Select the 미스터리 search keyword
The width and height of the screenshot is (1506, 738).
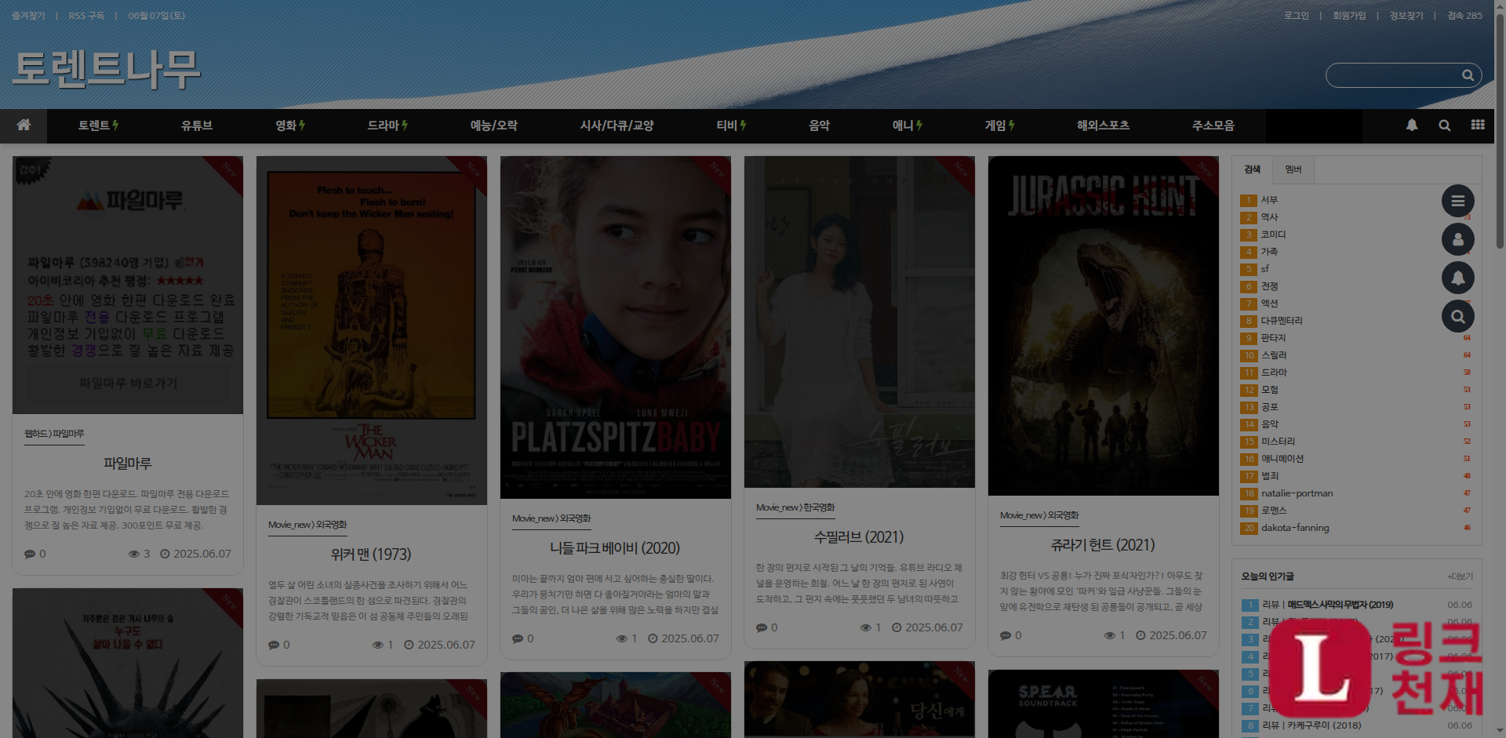[1278, 442]
